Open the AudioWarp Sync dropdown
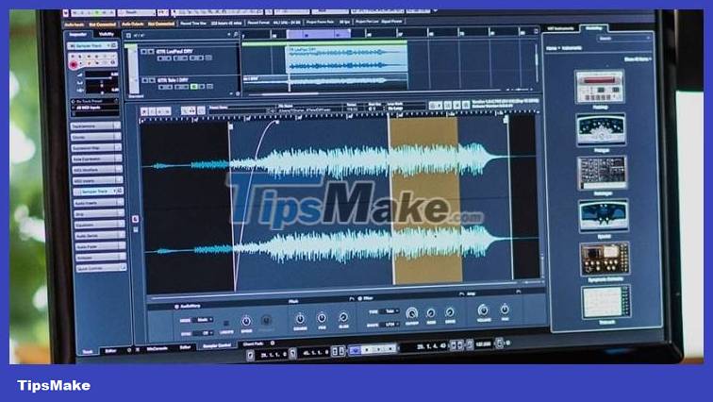Viewport: 713px width, 402px height. pos(204,333)
